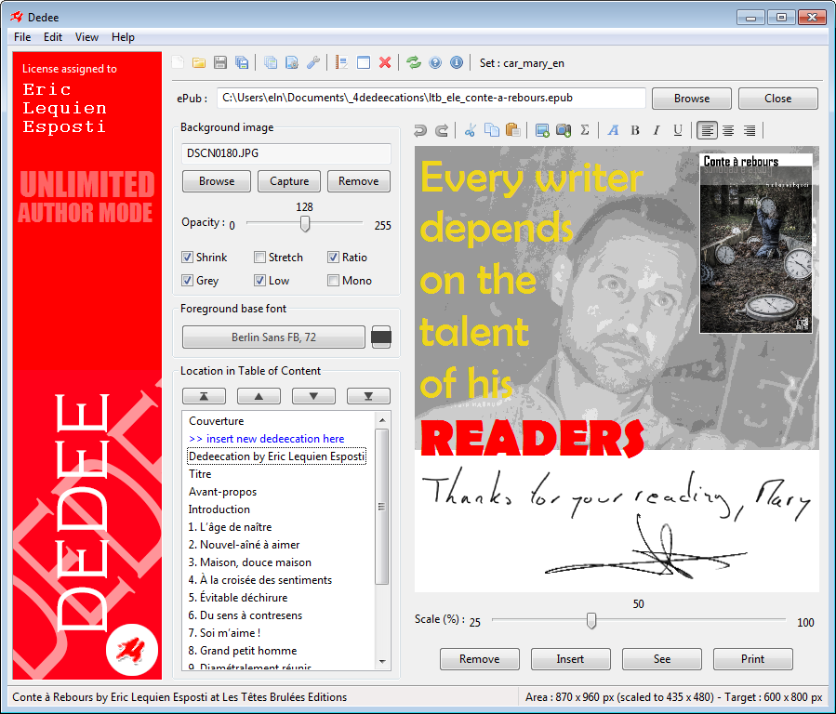This screenshot has height=714, width=836.
Task: Click the green refresh arrows icon
Action: (414, 63)
